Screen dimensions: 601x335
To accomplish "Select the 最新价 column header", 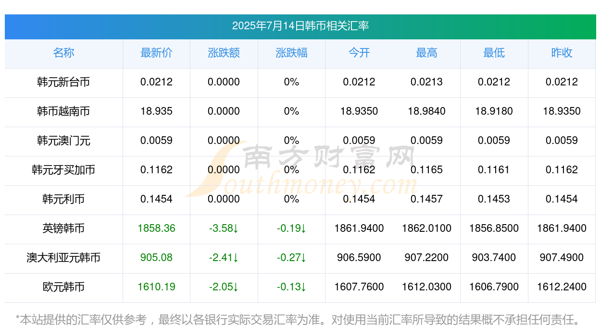I will (156, 53).
